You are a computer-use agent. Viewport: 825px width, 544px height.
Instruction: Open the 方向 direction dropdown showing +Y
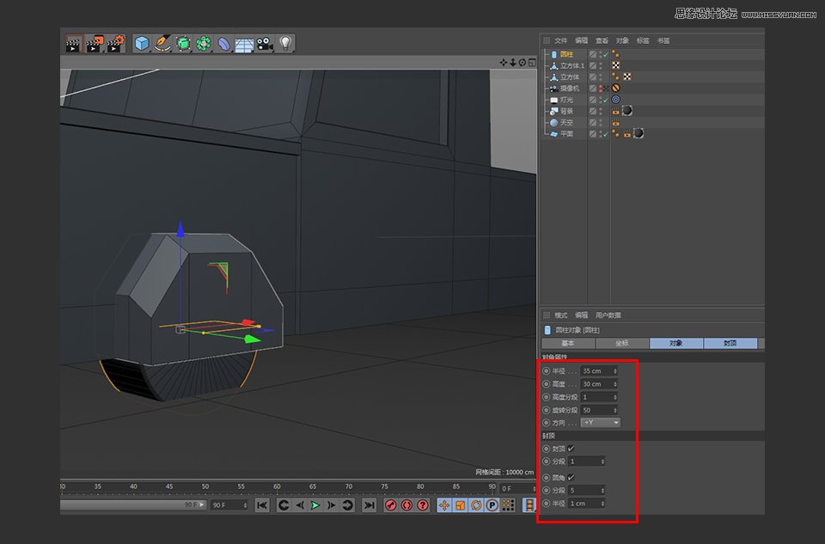(600, 423)
